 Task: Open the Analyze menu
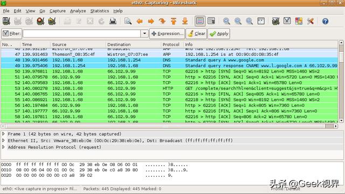click(x=78, y=11)
